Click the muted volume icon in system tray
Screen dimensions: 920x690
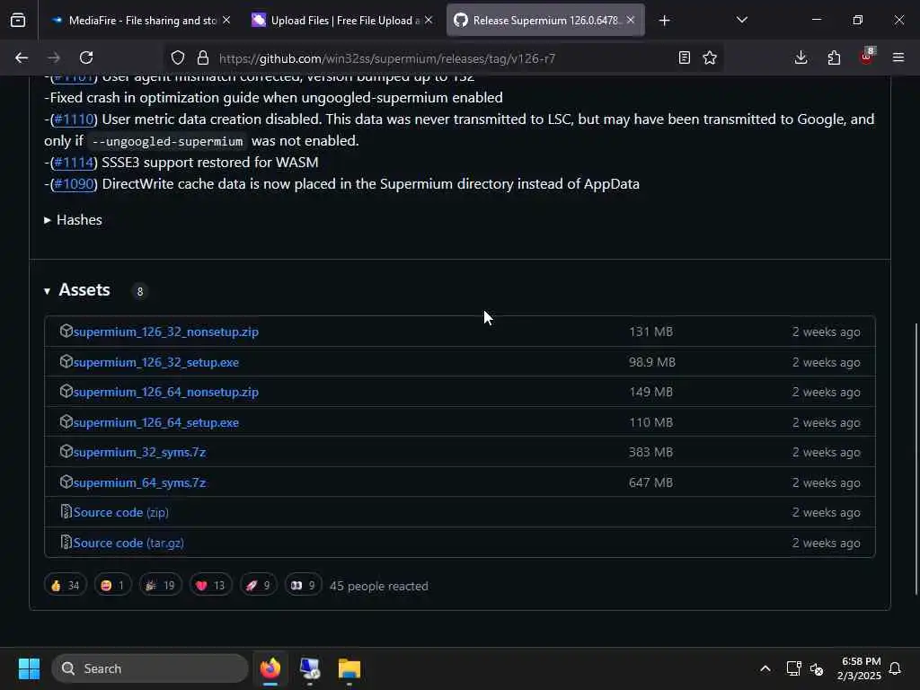click(x=816, y=668)
